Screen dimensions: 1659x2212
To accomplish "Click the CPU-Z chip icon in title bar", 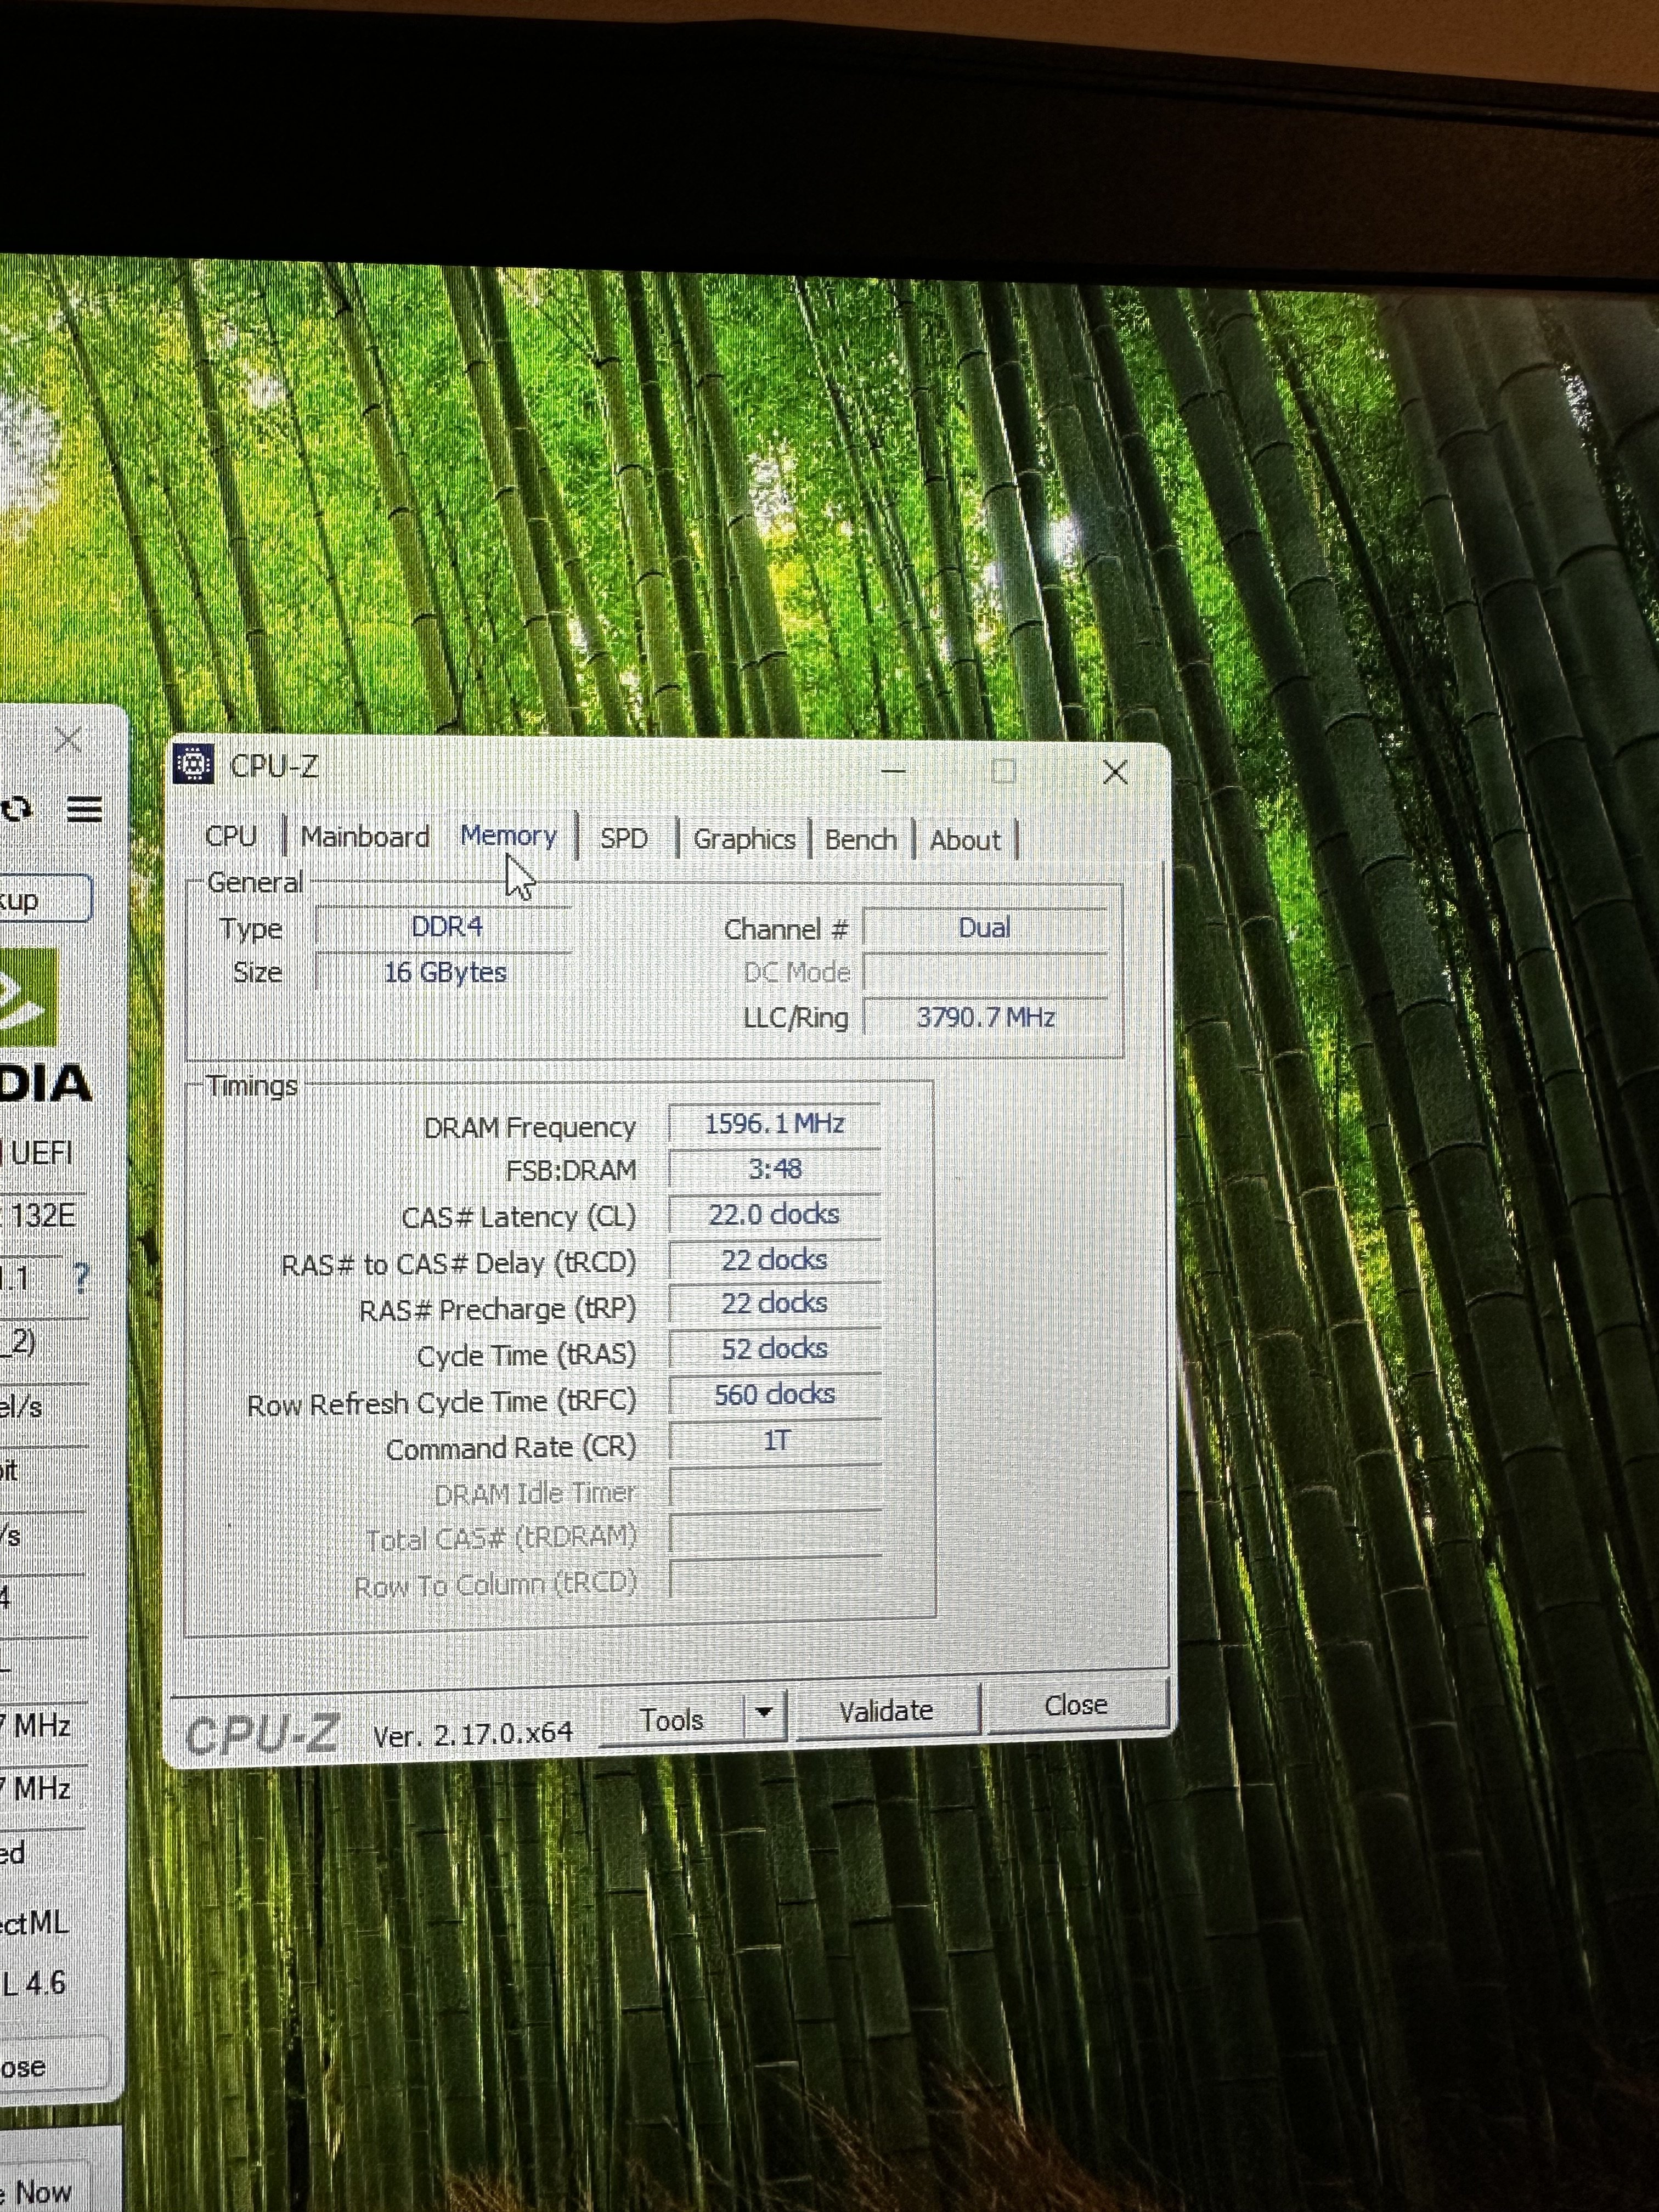I will click(195, 765).
